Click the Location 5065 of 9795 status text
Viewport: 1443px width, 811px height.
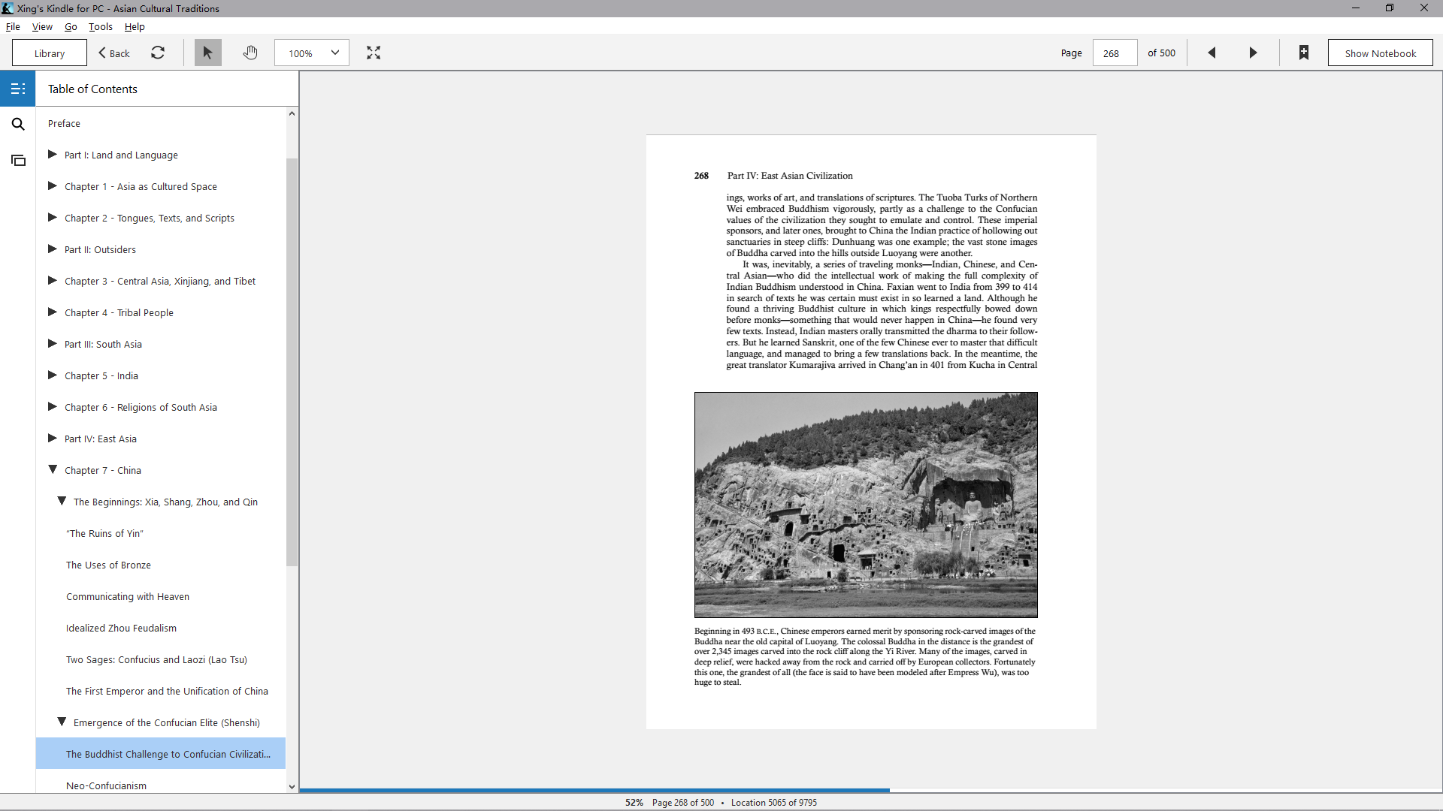773,802
